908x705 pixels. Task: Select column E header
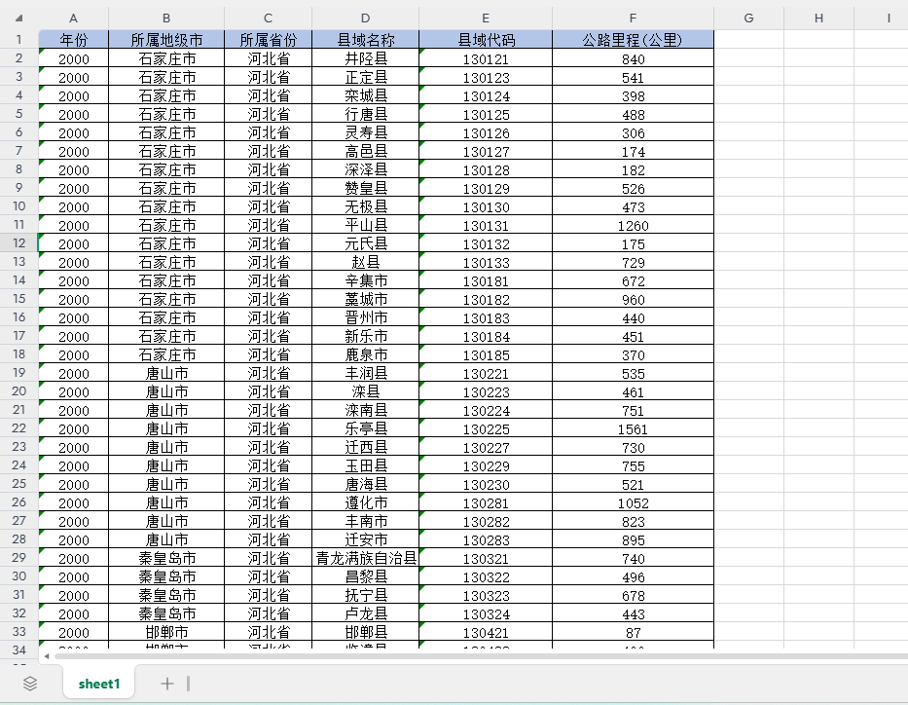click(x=486, y=18)
